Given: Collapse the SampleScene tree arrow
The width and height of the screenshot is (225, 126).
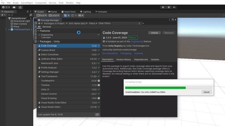Looking at the screenshot, I should (x=7, y=18).
